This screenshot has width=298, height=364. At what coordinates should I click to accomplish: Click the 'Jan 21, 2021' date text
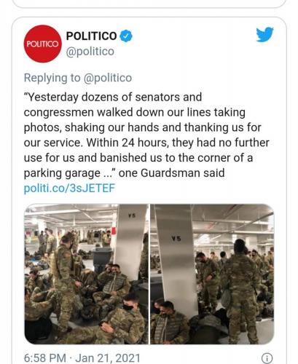coord(108,358)
